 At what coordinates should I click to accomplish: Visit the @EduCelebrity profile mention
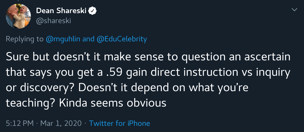click(122, 39)
